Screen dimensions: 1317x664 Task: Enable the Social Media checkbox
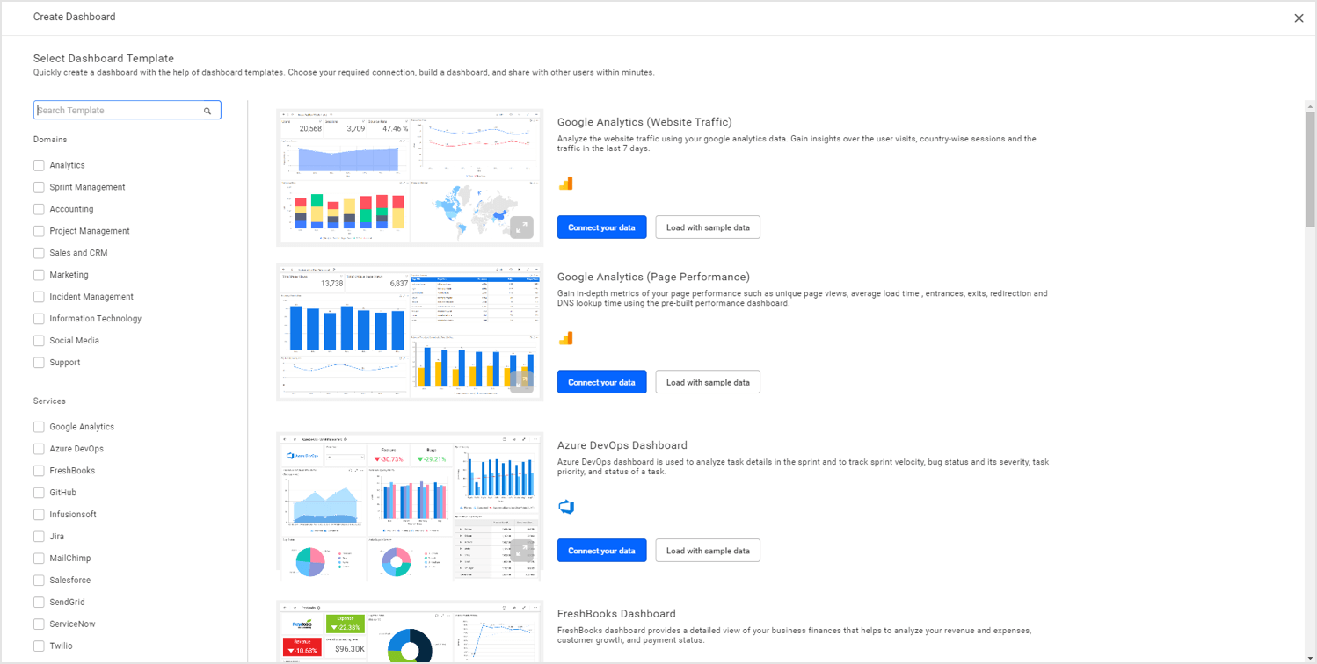pos(39,341)
